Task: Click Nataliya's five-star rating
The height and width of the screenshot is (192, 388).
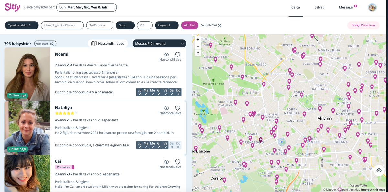Action: (64, 113)
